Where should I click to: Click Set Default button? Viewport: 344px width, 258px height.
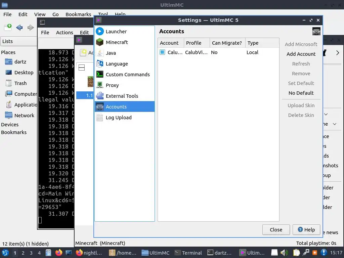tap(301, 83)
